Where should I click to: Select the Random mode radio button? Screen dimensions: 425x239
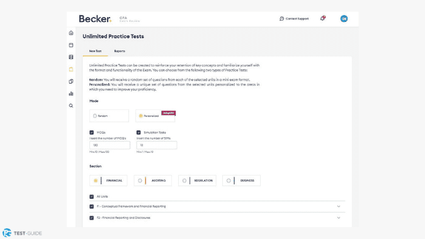(95, 116)
